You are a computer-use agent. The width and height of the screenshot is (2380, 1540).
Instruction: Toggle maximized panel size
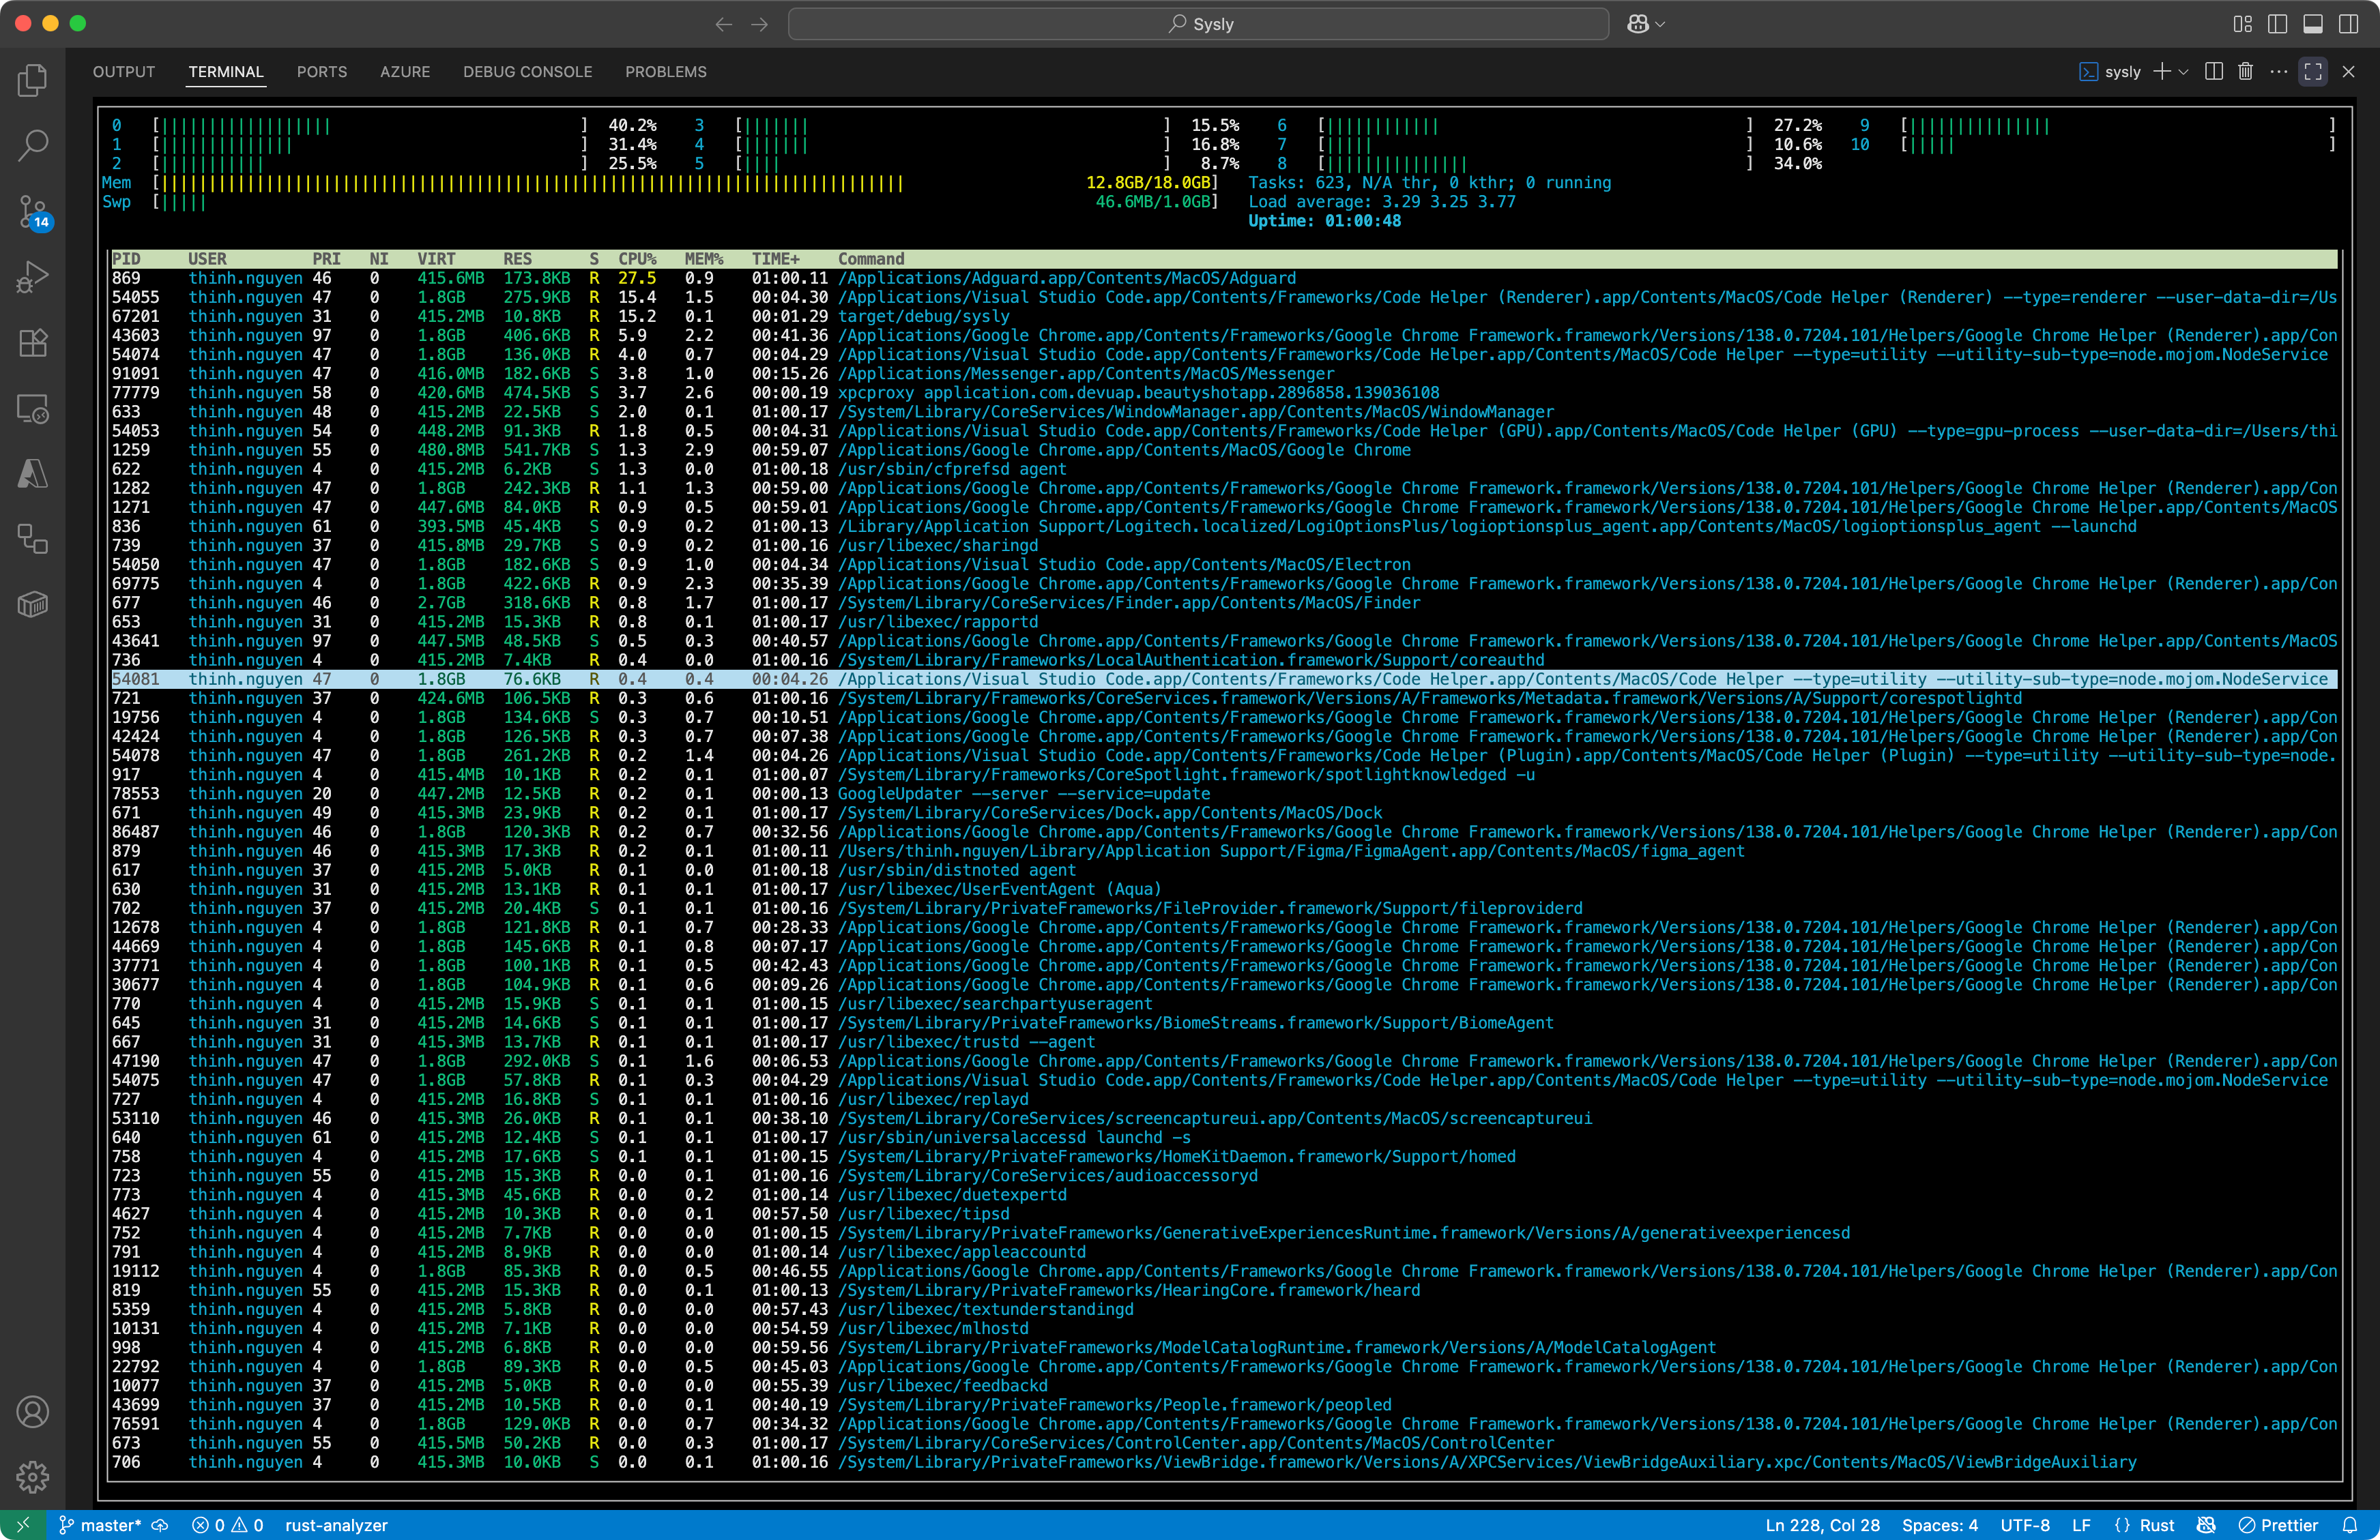[2312, 72]
